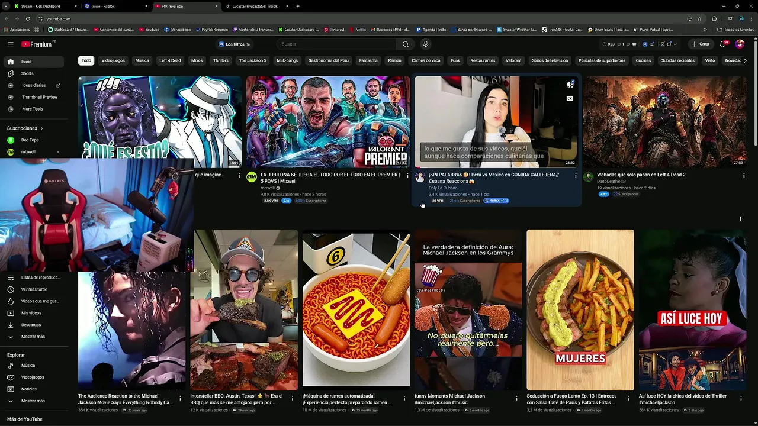Open More Tools in sidebar

(33, 109)
